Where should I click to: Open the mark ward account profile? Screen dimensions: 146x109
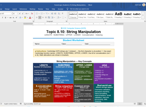pos(140,5)
